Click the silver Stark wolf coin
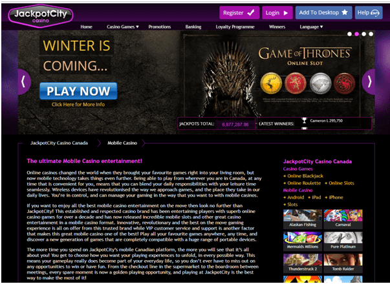 click(x=320, y=83)
